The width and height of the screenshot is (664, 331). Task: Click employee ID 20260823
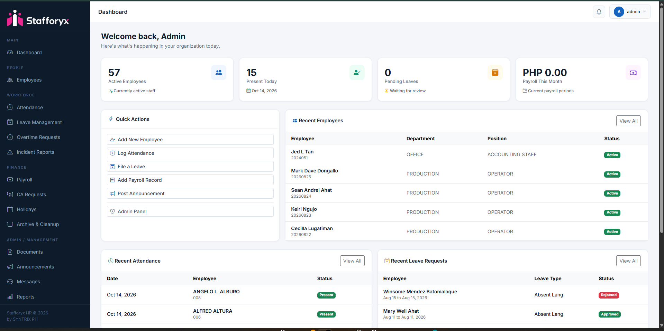(301, 215)
